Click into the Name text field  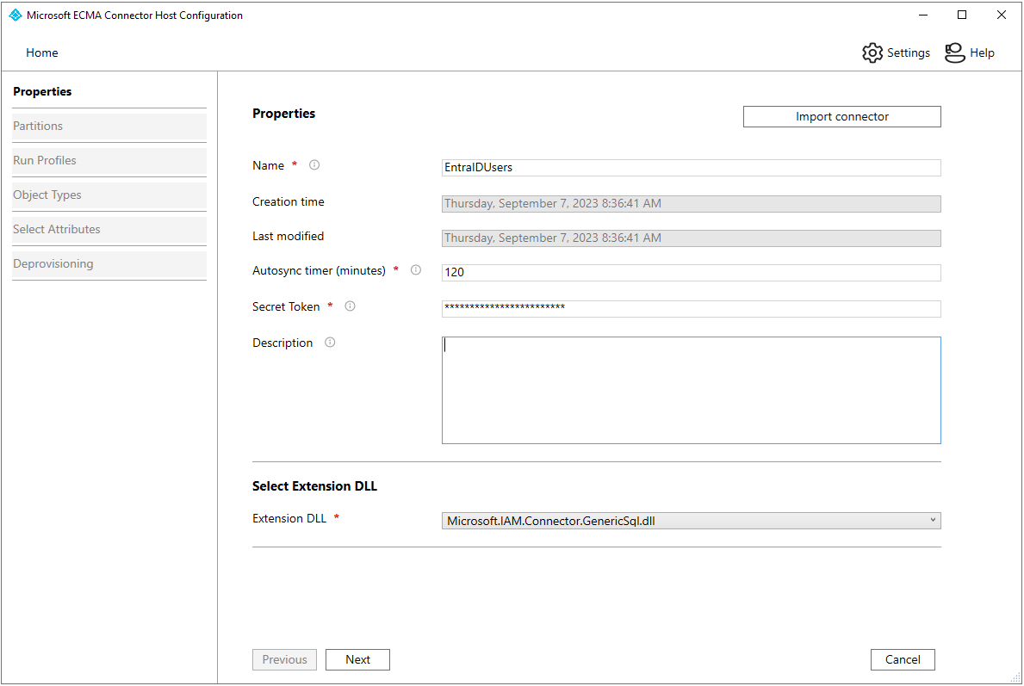[691, 168]
